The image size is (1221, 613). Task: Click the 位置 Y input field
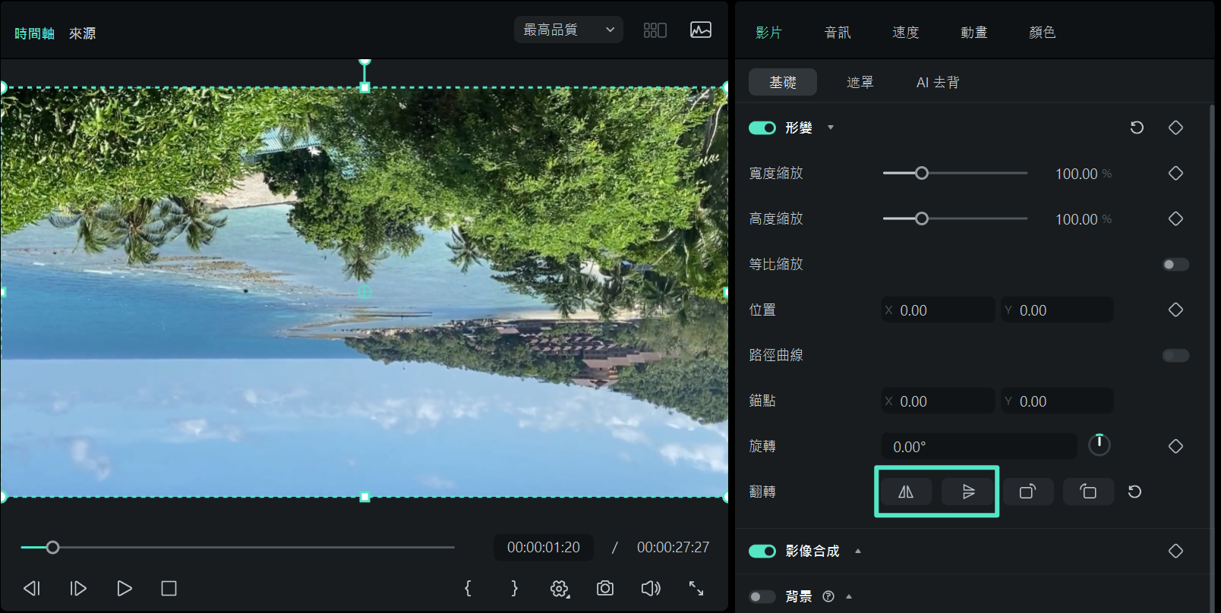pos(1057,310)
